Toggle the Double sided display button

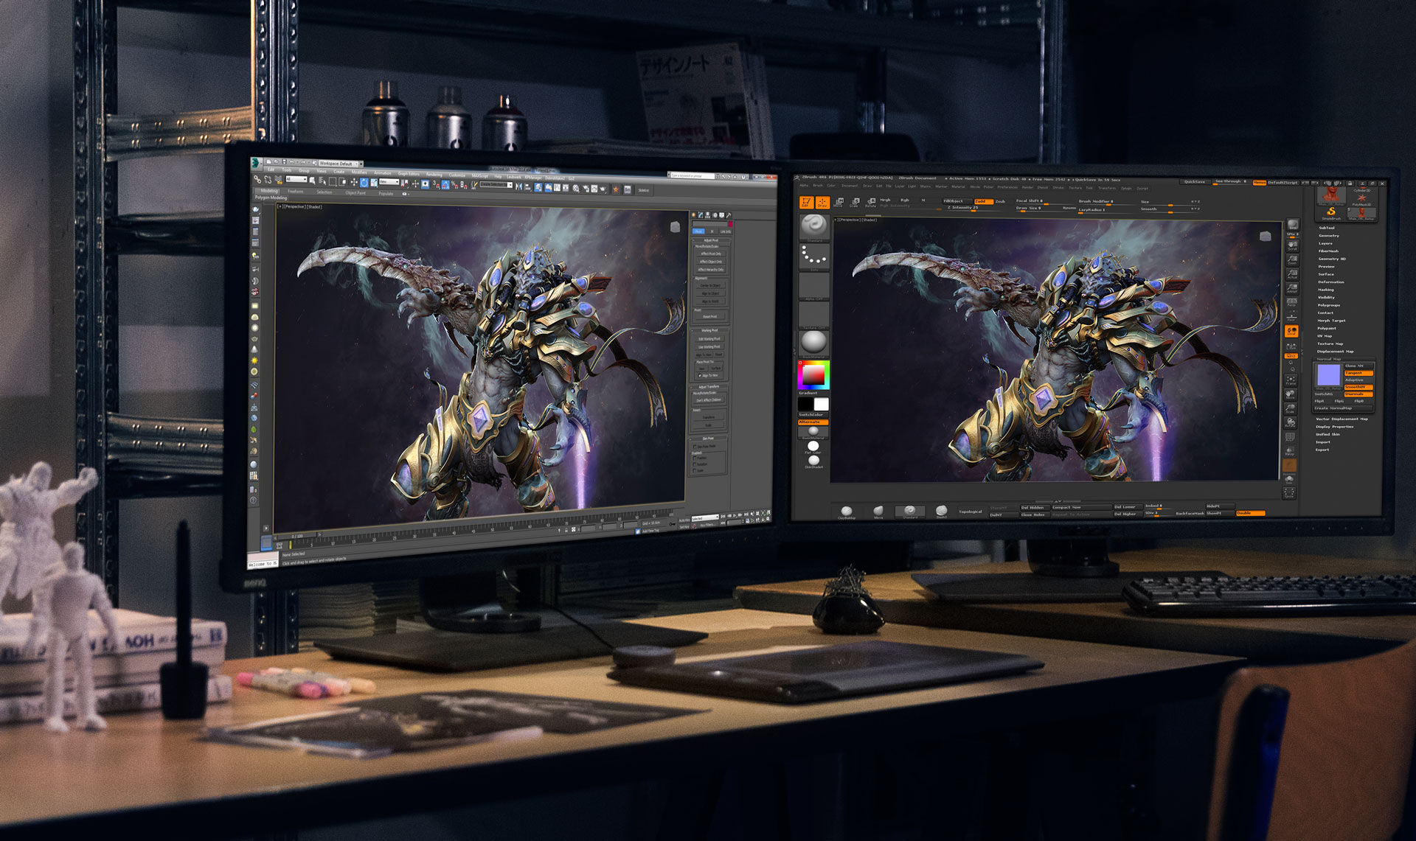(x=1249, y=513)
